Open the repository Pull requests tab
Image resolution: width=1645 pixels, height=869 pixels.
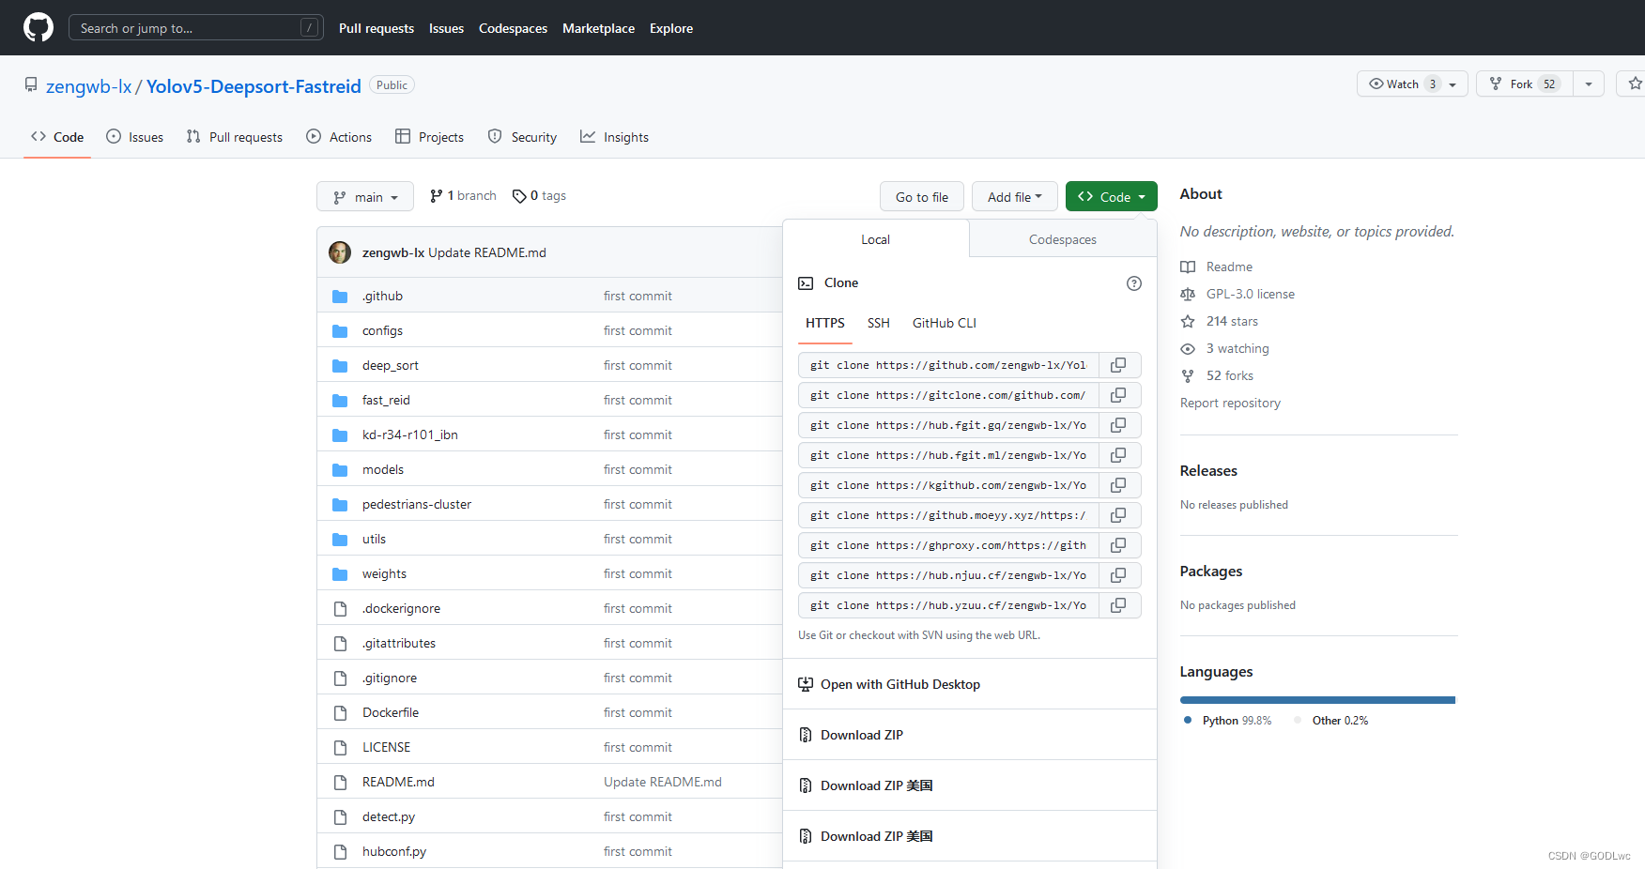[235, 137]
